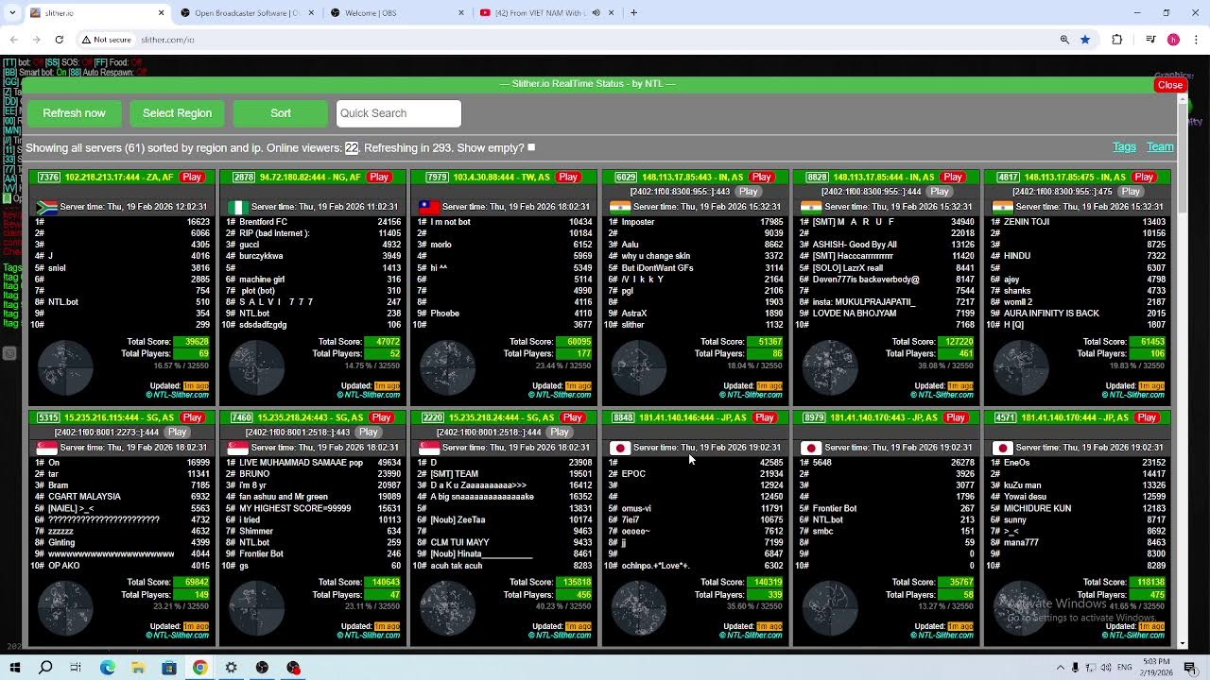Click the Taiwan flag on 103.4.30.88 server
The height and width of the screenshot is (680, 1210).
(429, 207)
